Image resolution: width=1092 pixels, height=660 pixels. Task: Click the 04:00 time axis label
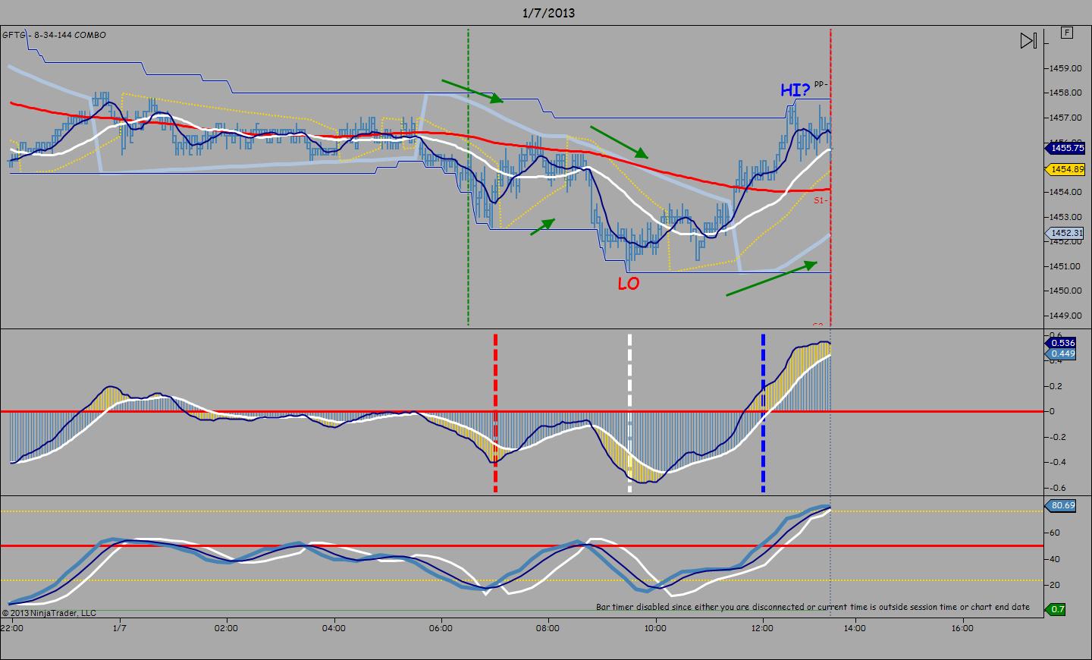pos(334,628)
